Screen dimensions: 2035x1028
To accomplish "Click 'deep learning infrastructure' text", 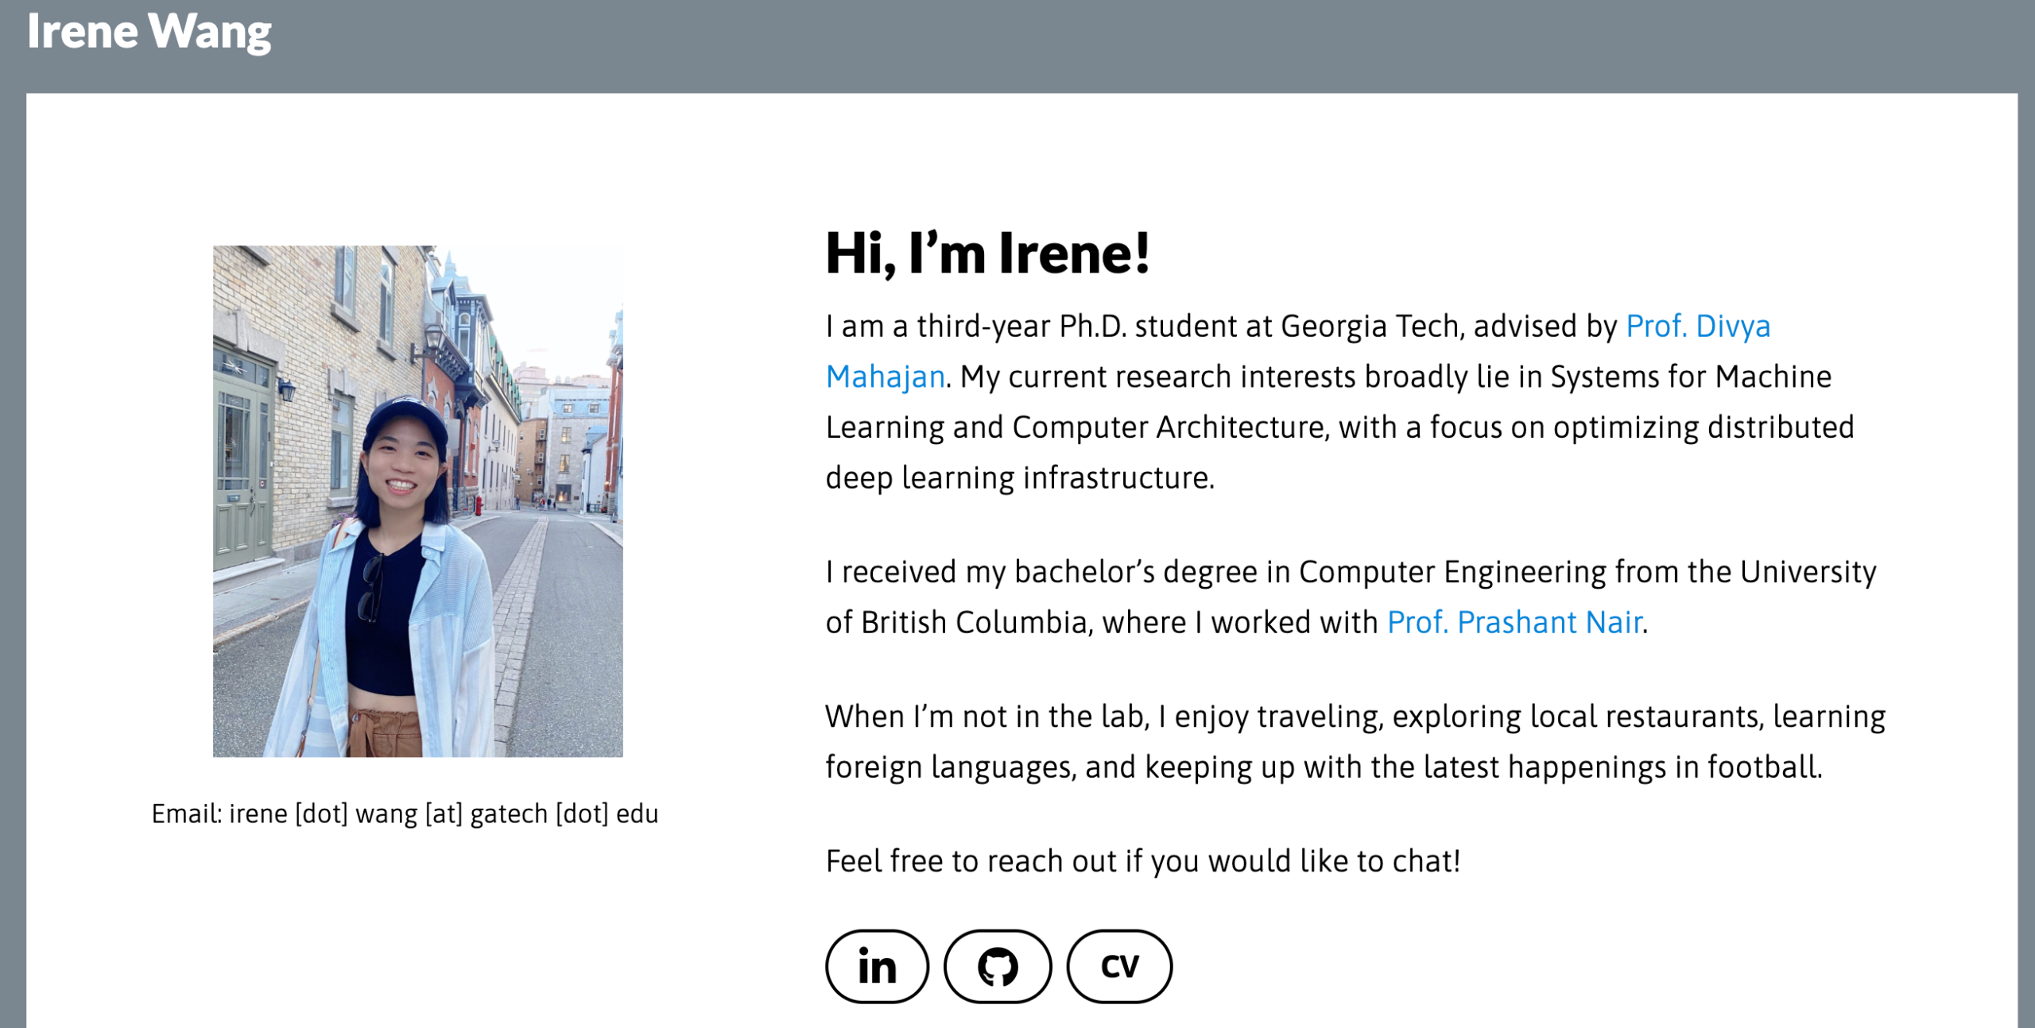I will [1019, 478].
